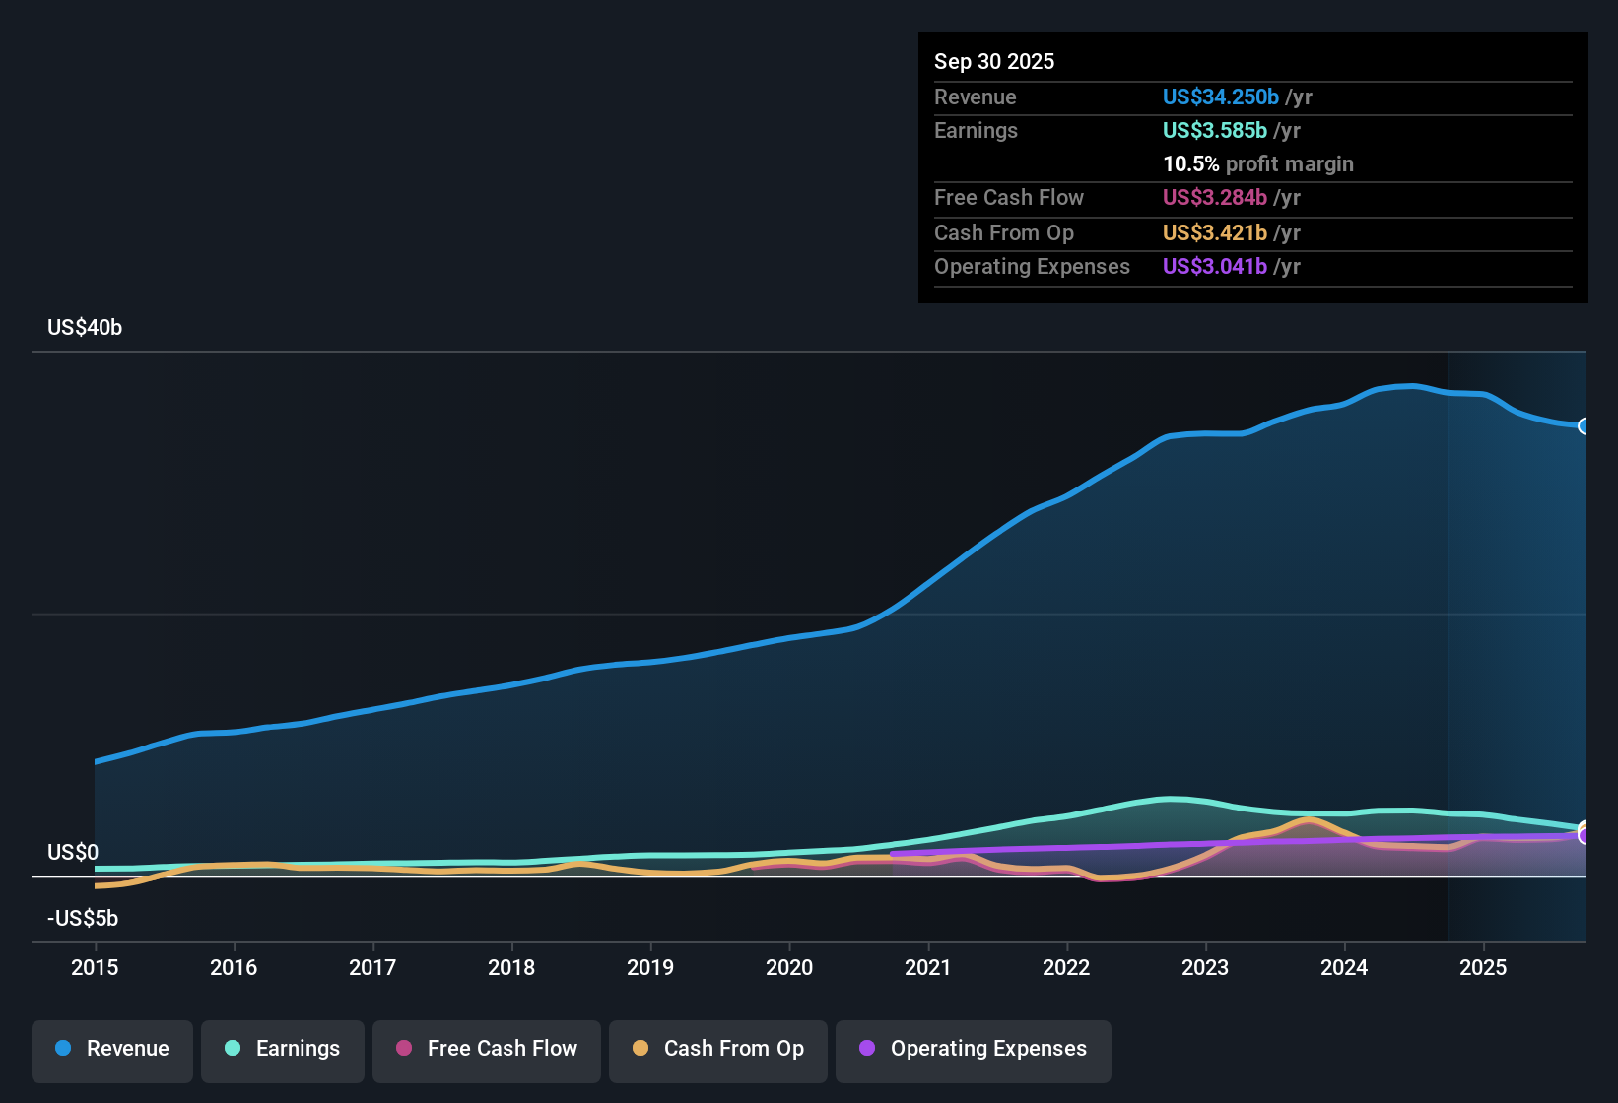Select the Revenue data point marker on chart edge
Viewport: 1618px width, 1103px height.
click(1584, 425)
